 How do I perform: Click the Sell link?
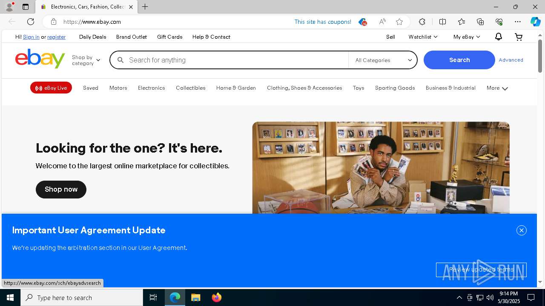[390, 37]
